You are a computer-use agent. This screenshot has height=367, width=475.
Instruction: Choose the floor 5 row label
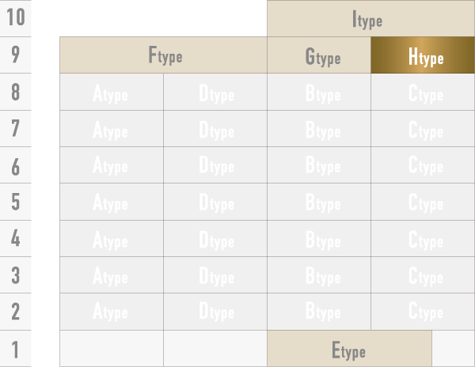[15, 202]
